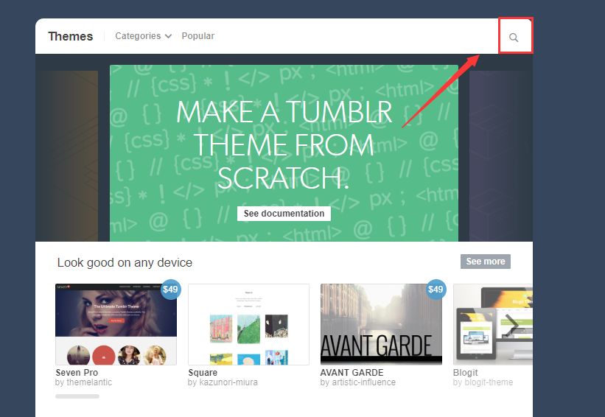The width and height of the screenshot is (605, 417).
Task: Click the See documentation button
Action: click(284, 214)
